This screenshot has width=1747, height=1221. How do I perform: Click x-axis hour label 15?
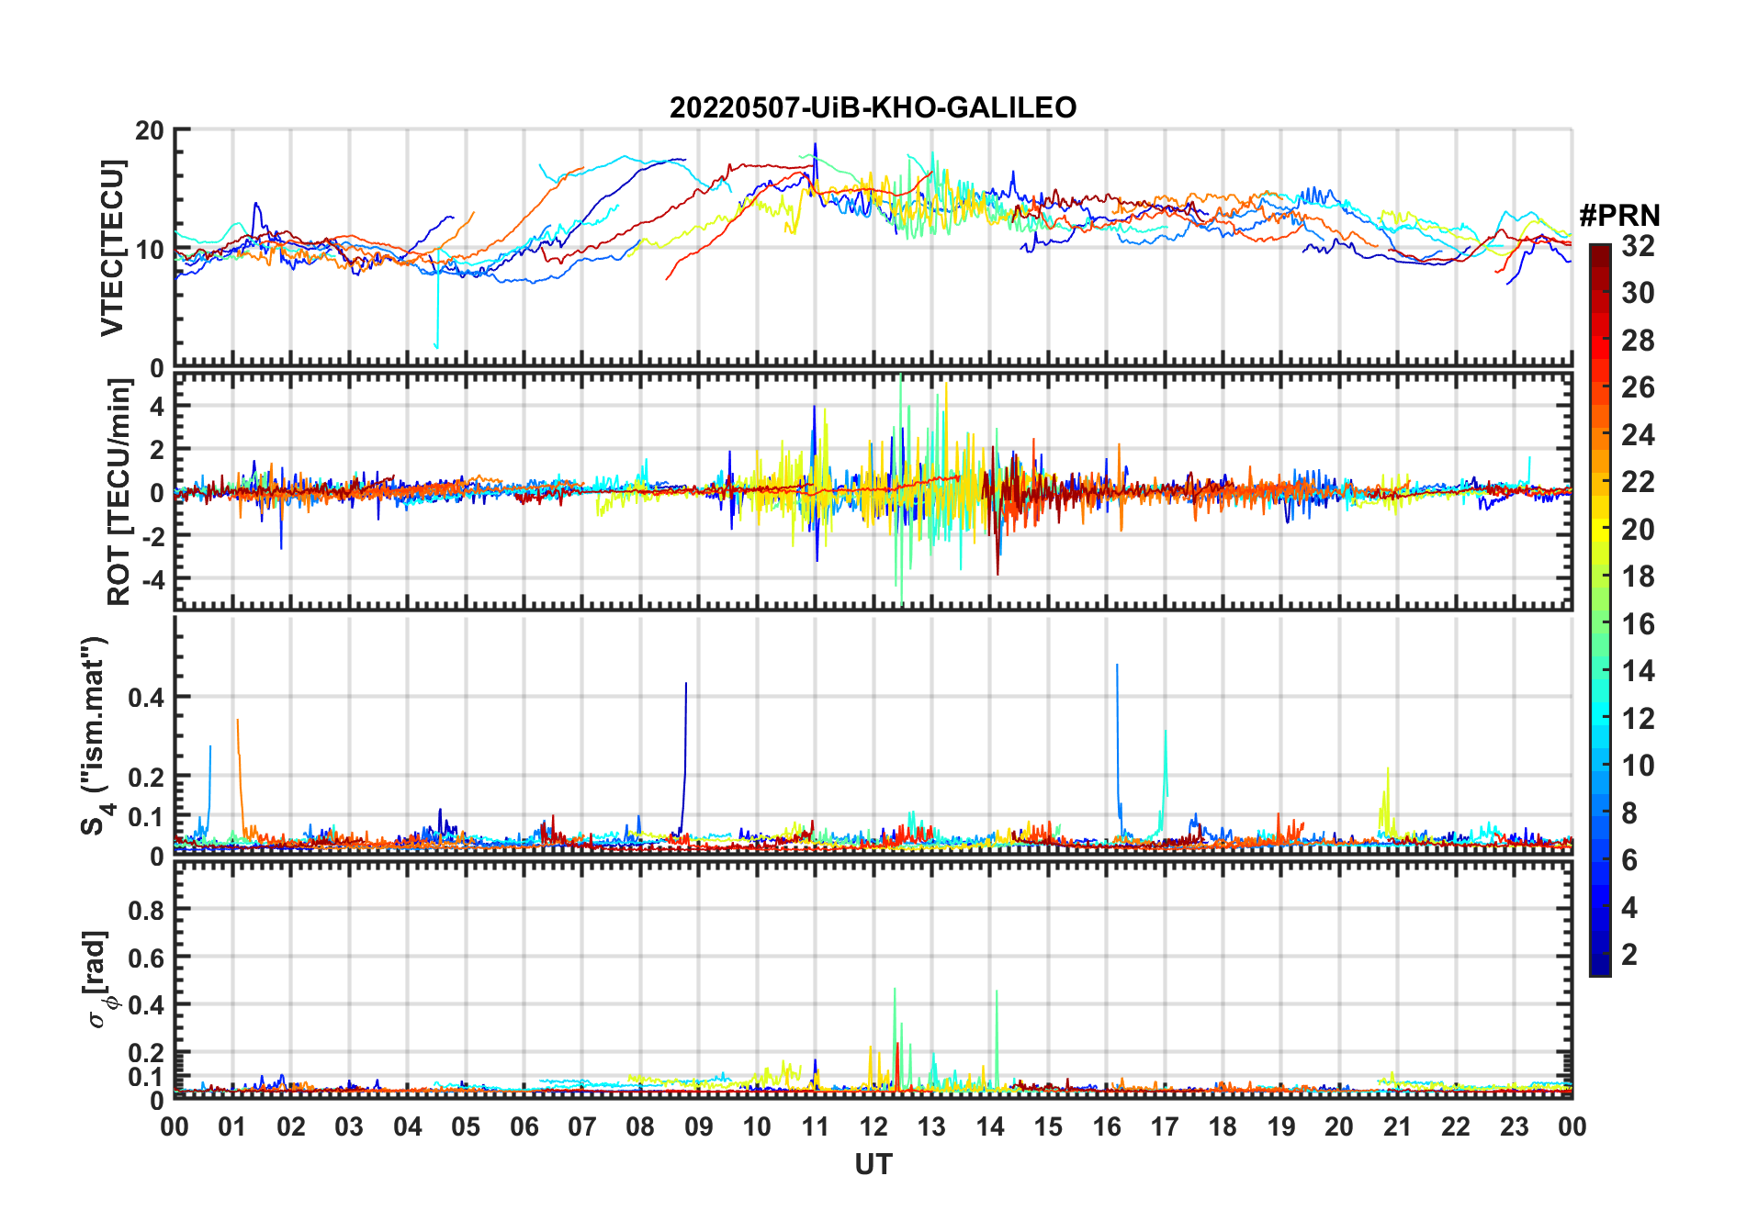click(1048, 1126)
